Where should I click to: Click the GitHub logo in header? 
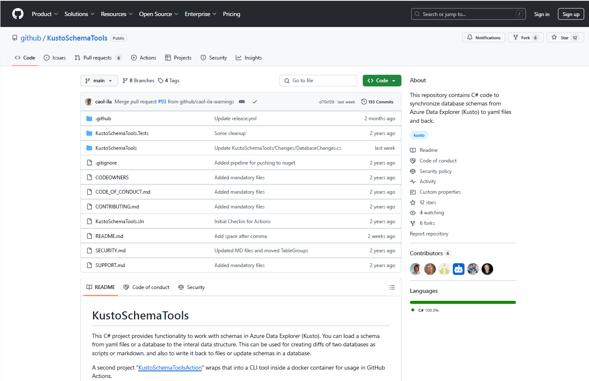pyautogui.click(x=18, y=14)
